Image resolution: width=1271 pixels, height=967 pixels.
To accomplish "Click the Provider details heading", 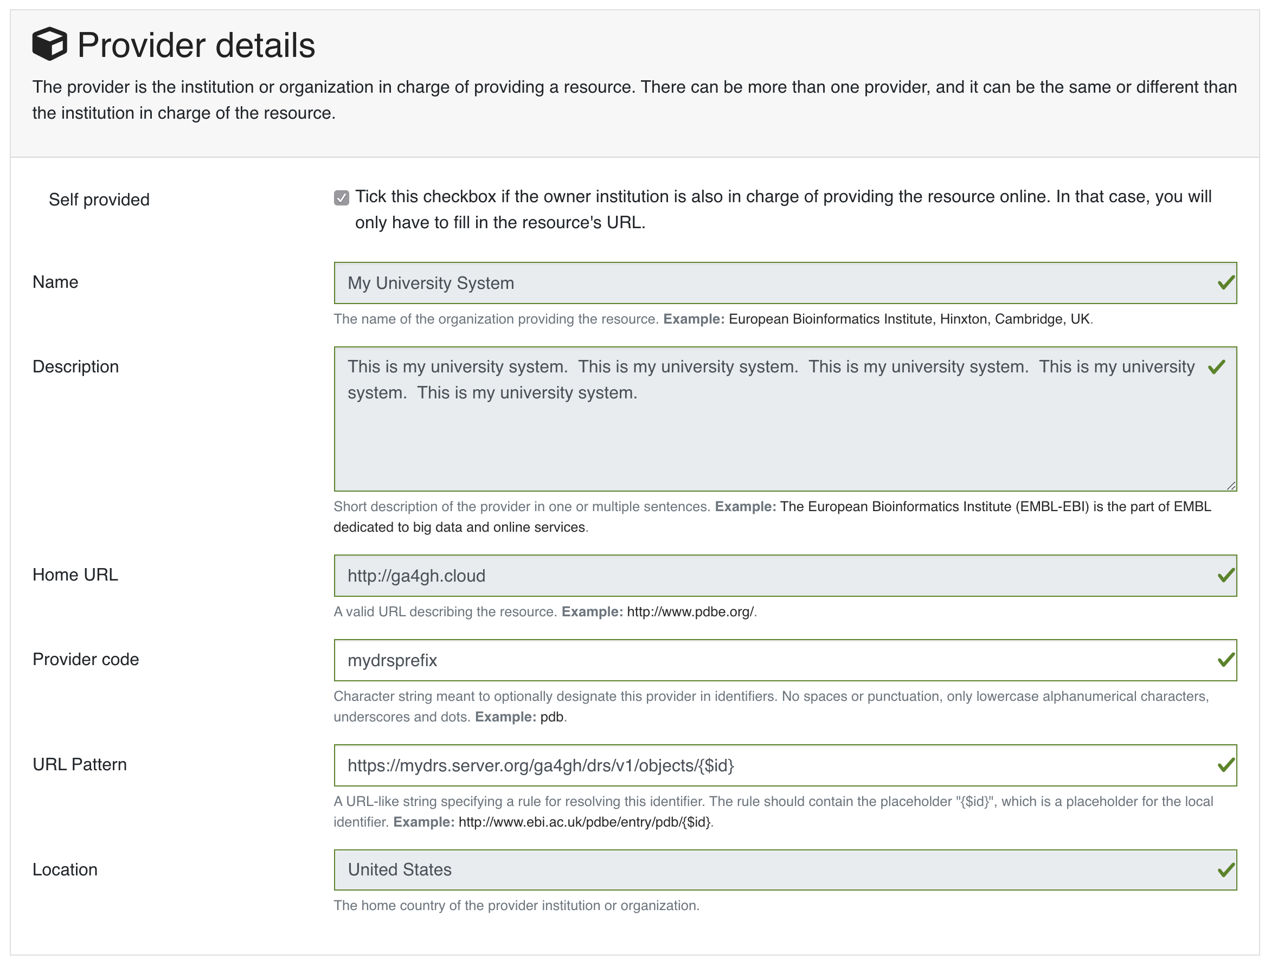I will coord(196,45).
